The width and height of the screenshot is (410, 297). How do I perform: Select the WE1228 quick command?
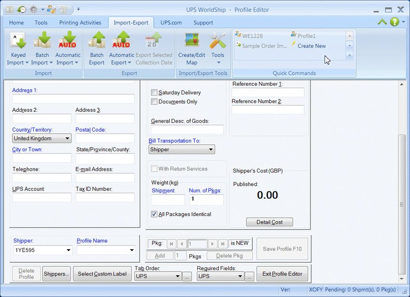pyautogui.click(x=249, y=36)
